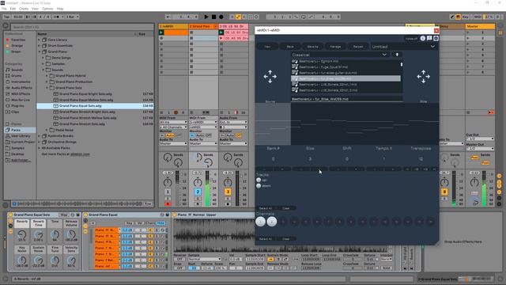This screenshot has width=506, height=285.
Task: Toggle the first entry under reMIDI Tracks
Action: click(x=259, y=180)
